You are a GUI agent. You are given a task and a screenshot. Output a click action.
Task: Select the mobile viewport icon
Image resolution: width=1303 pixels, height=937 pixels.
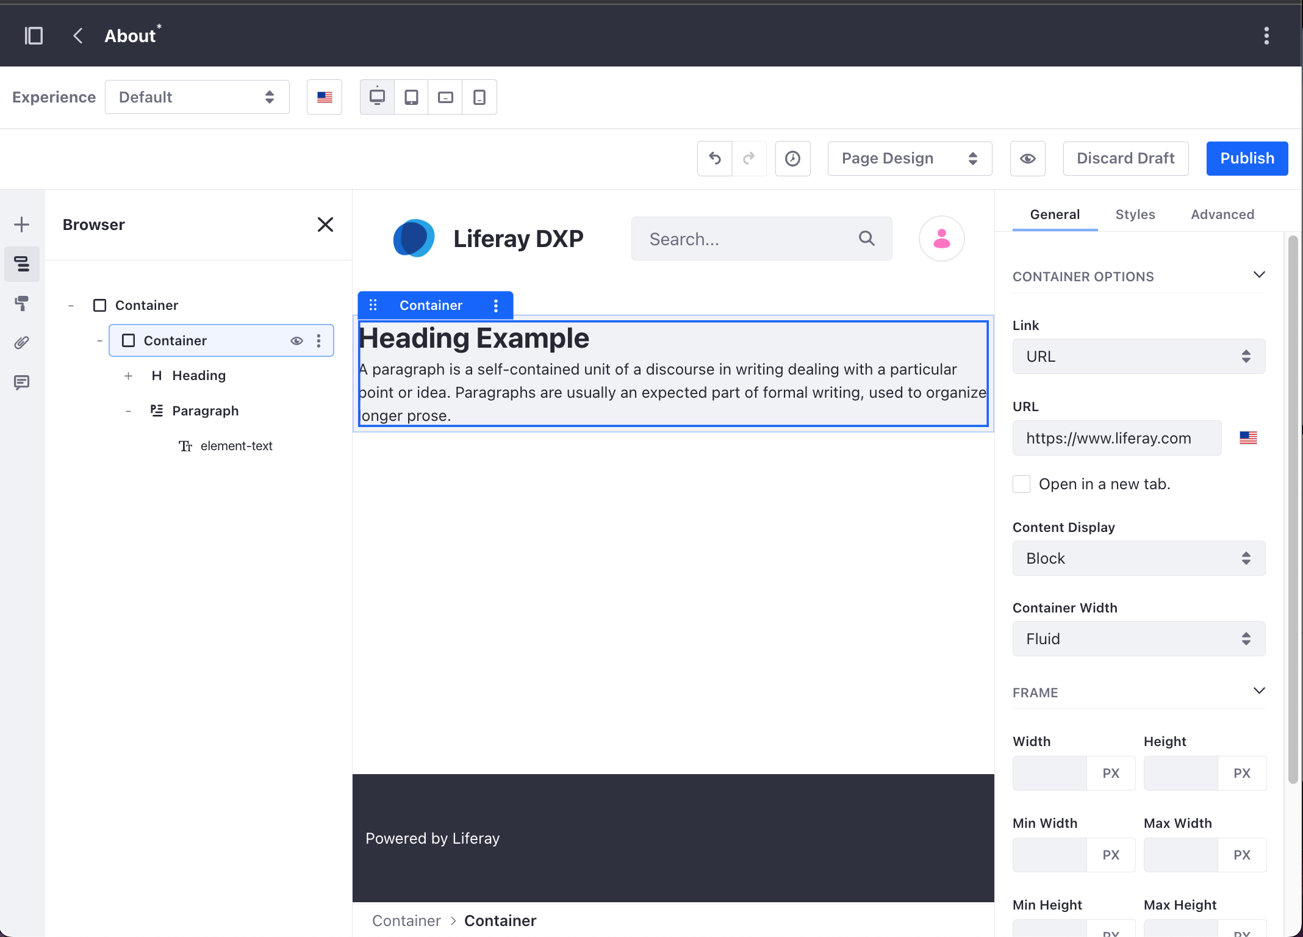(479, 97)
